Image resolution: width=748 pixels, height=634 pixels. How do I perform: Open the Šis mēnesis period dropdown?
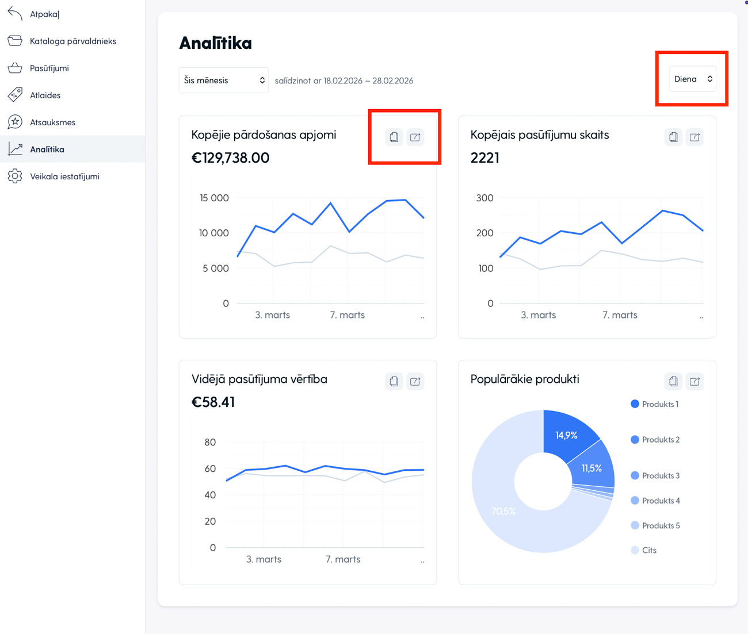pos(223,80)
